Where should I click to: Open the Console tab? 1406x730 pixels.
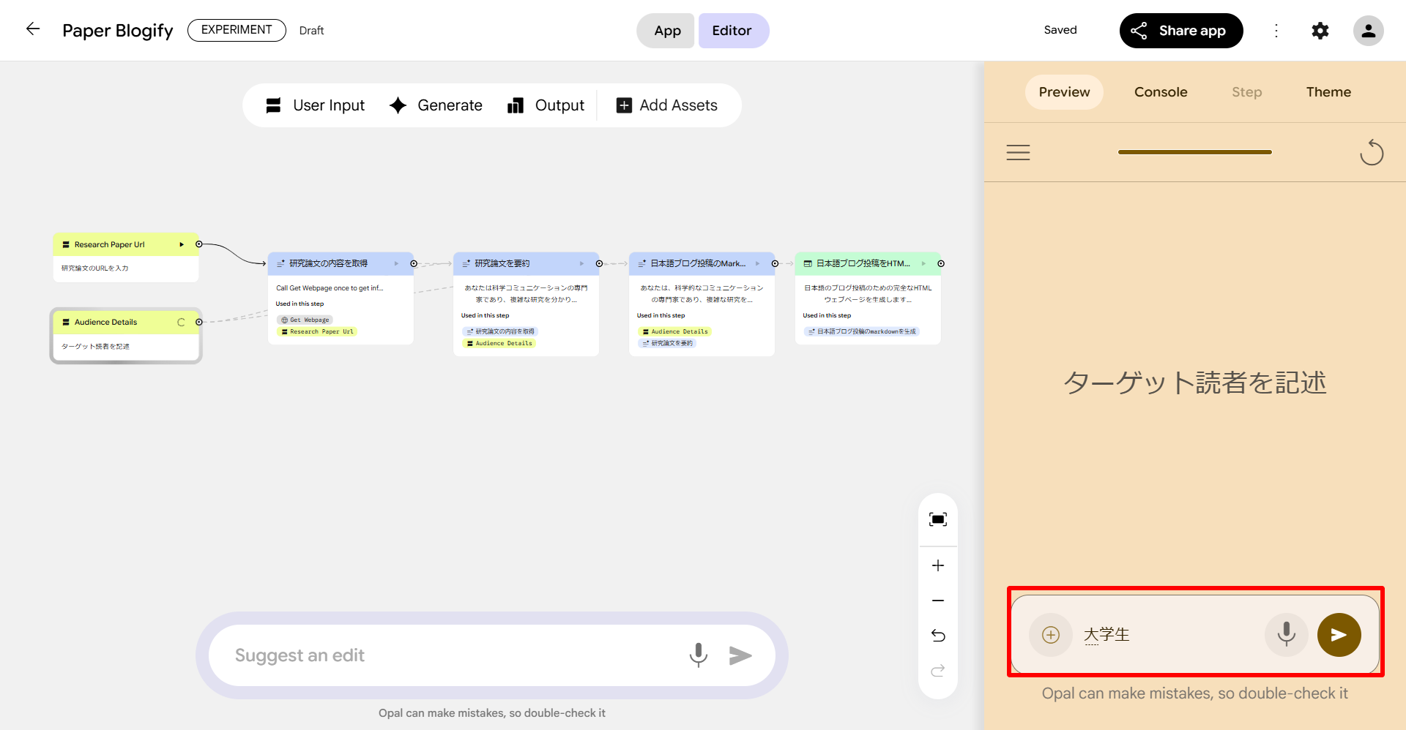coord(1160,92)
